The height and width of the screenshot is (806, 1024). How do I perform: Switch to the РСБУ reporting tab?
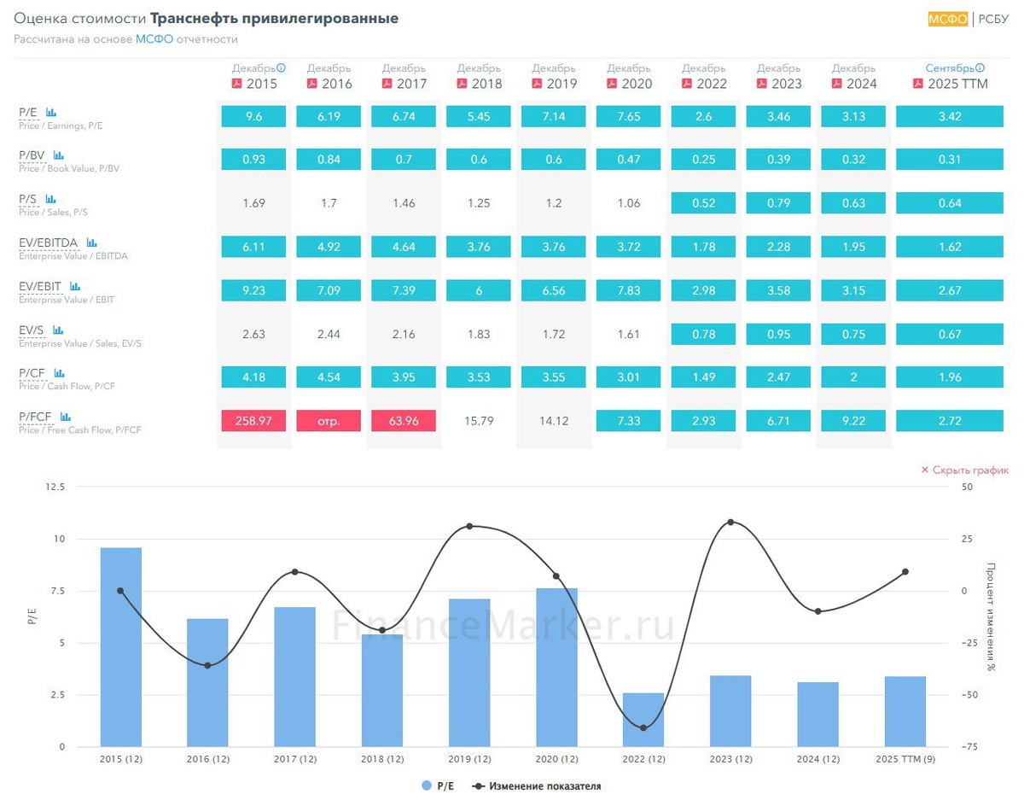pyautogui.click(x=992, y=19)
